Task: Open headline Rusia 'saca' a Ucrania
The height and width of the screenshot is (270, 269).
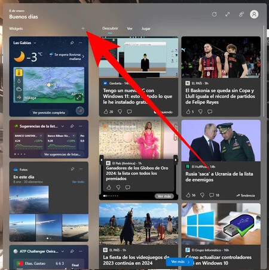Action: [219, 177]
